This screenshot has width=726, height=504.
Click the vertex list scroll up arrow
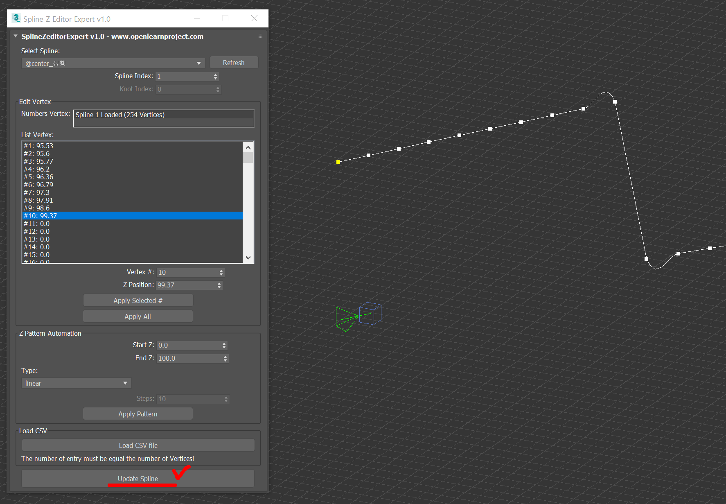click(248, 147)
